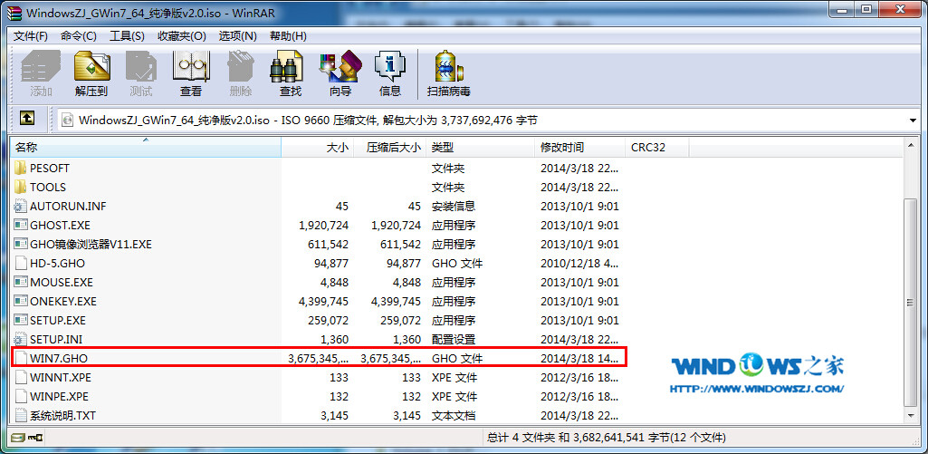Click the Extract To (解压到) toolbar icon

click(x=91, y=74)
